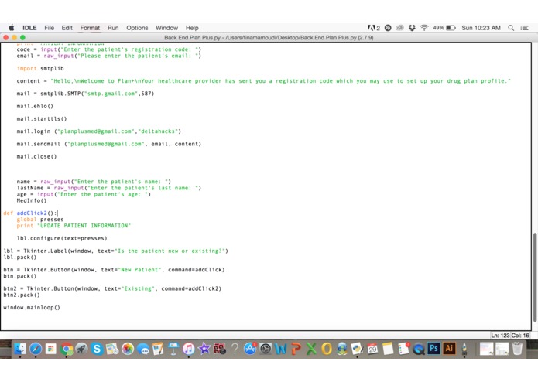
Task: Click the 'def addClick2():' line
Action: [x=30, y=213]
